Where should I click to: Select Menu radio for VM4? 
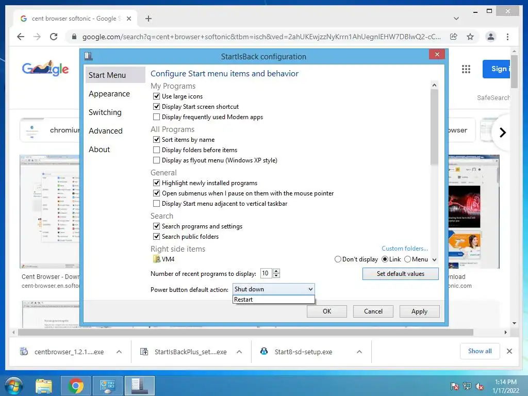point(407,259)
